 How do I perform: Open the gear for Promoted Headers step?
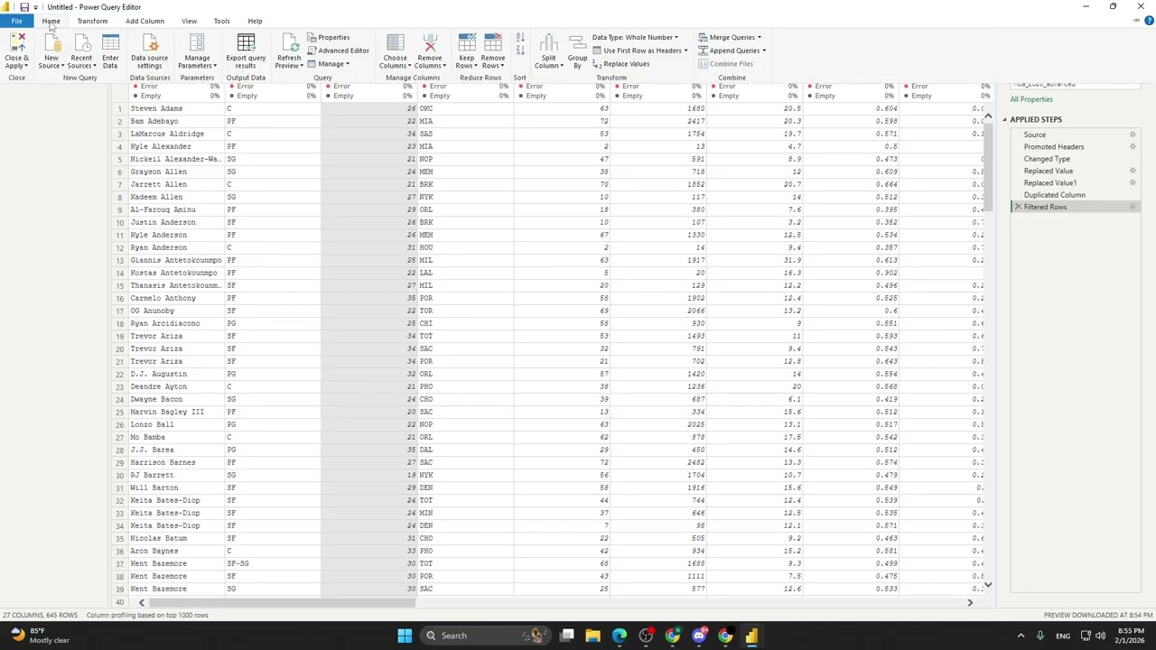point(1133,146)
